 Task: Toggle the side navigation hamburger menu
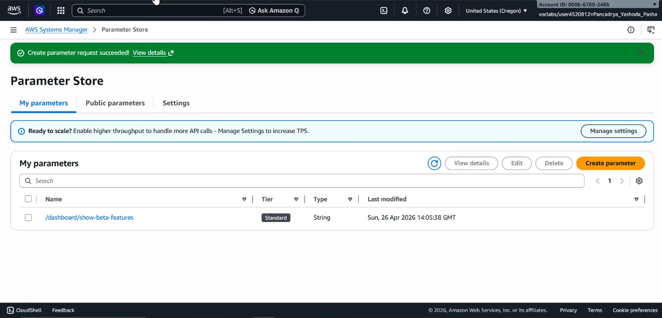pos(14,30)
